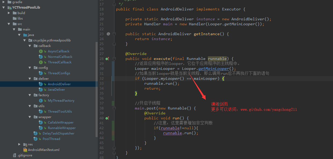Click the java source folder icon
This screenshot has height=159, width=333.
pyautogui.click(x=25, y=35)
